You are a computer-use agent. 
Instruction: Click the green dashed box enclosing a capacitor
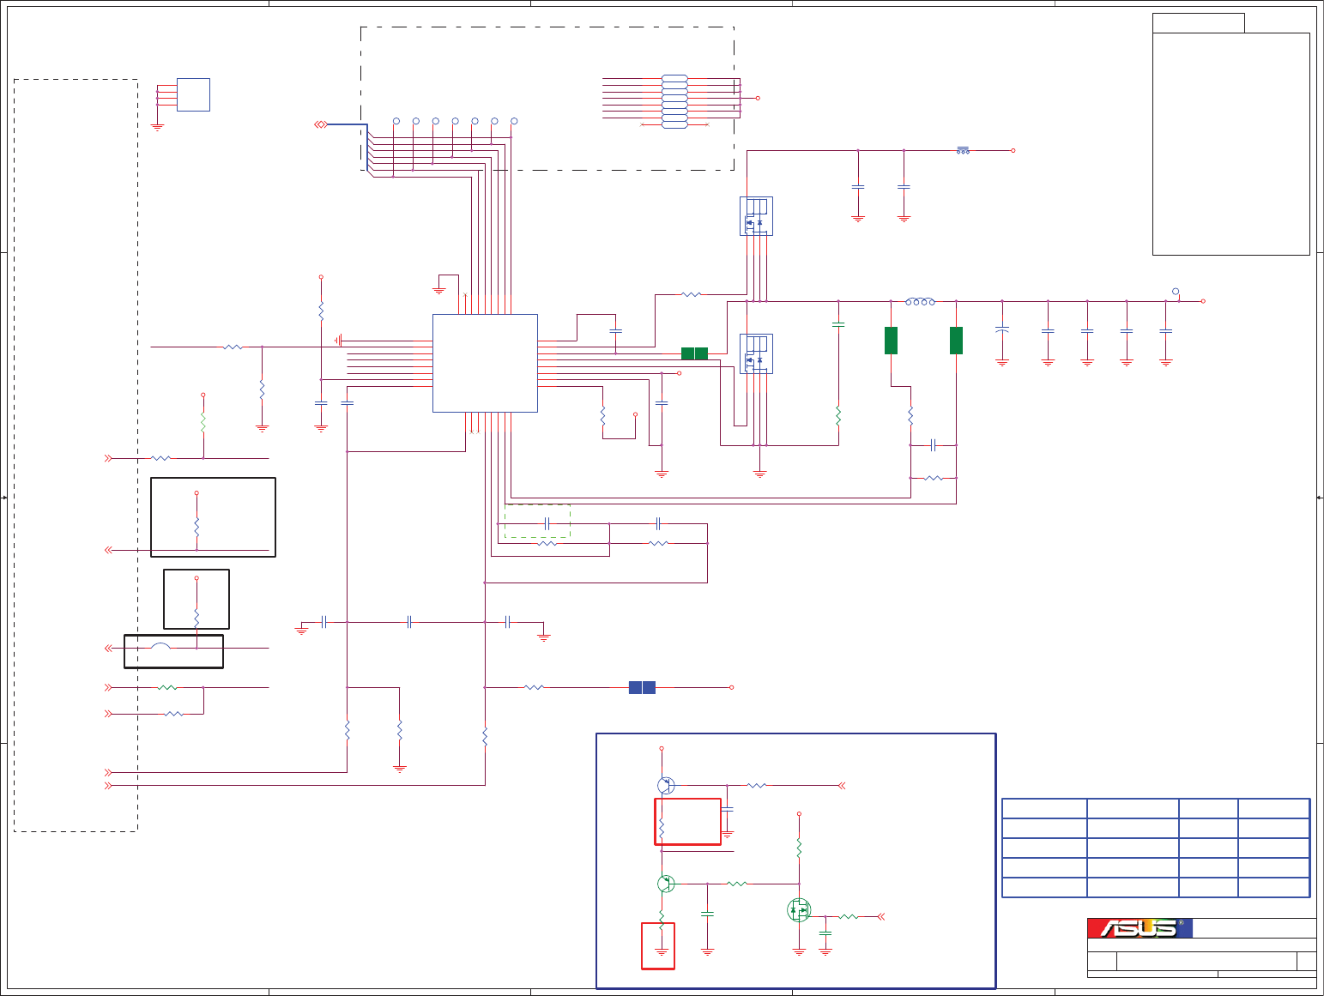(537, 522)
